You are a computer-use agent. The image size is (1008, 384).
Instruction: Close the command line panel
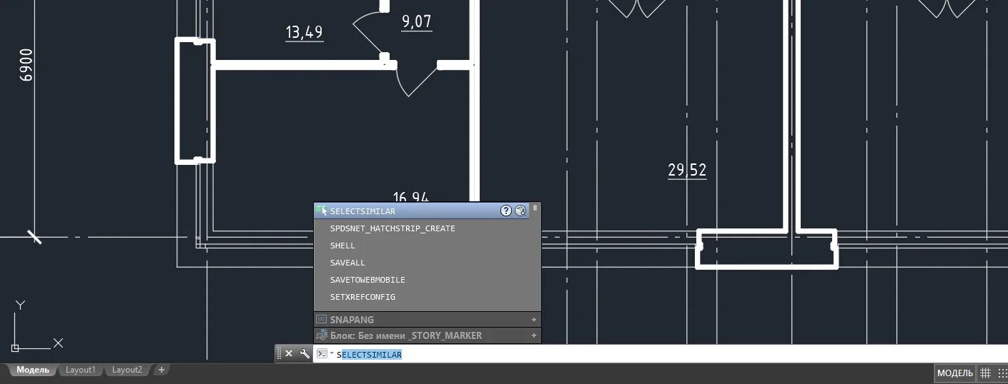(289, 353)
